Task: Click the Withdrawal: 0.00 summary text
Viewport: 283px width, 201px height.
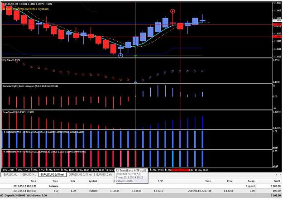Action: [x=37, y=196]
